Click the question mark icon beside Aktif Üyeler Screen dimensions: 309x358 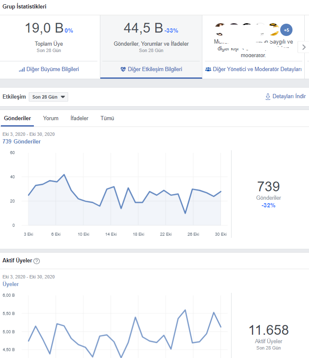(36, 261)
